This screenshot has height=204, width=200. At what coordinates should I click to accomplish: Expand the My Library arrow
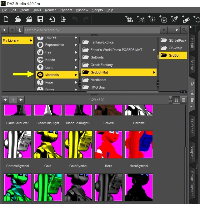pos(31,40)
